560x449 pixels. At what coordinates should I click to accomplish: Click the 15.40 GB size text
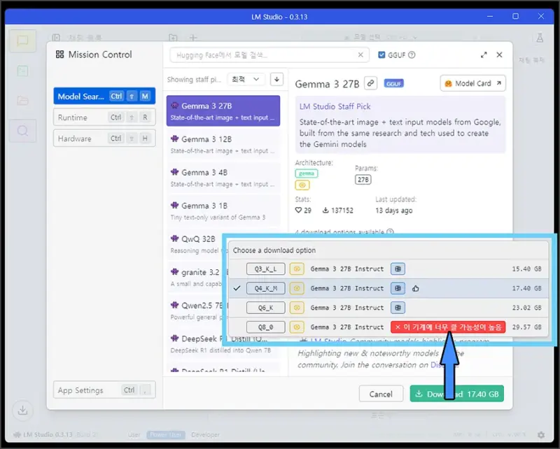click(526, 269)
